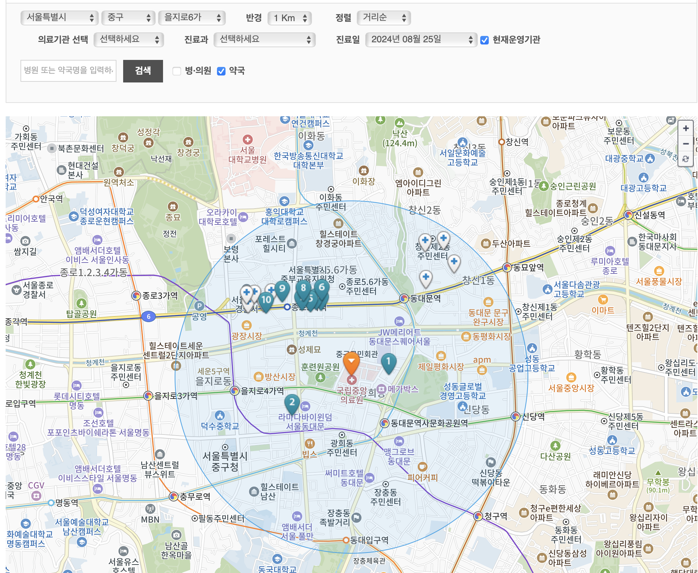Click pharmacy map marker number 2
The width and height of the screenshot is (698, 573).
292,402
